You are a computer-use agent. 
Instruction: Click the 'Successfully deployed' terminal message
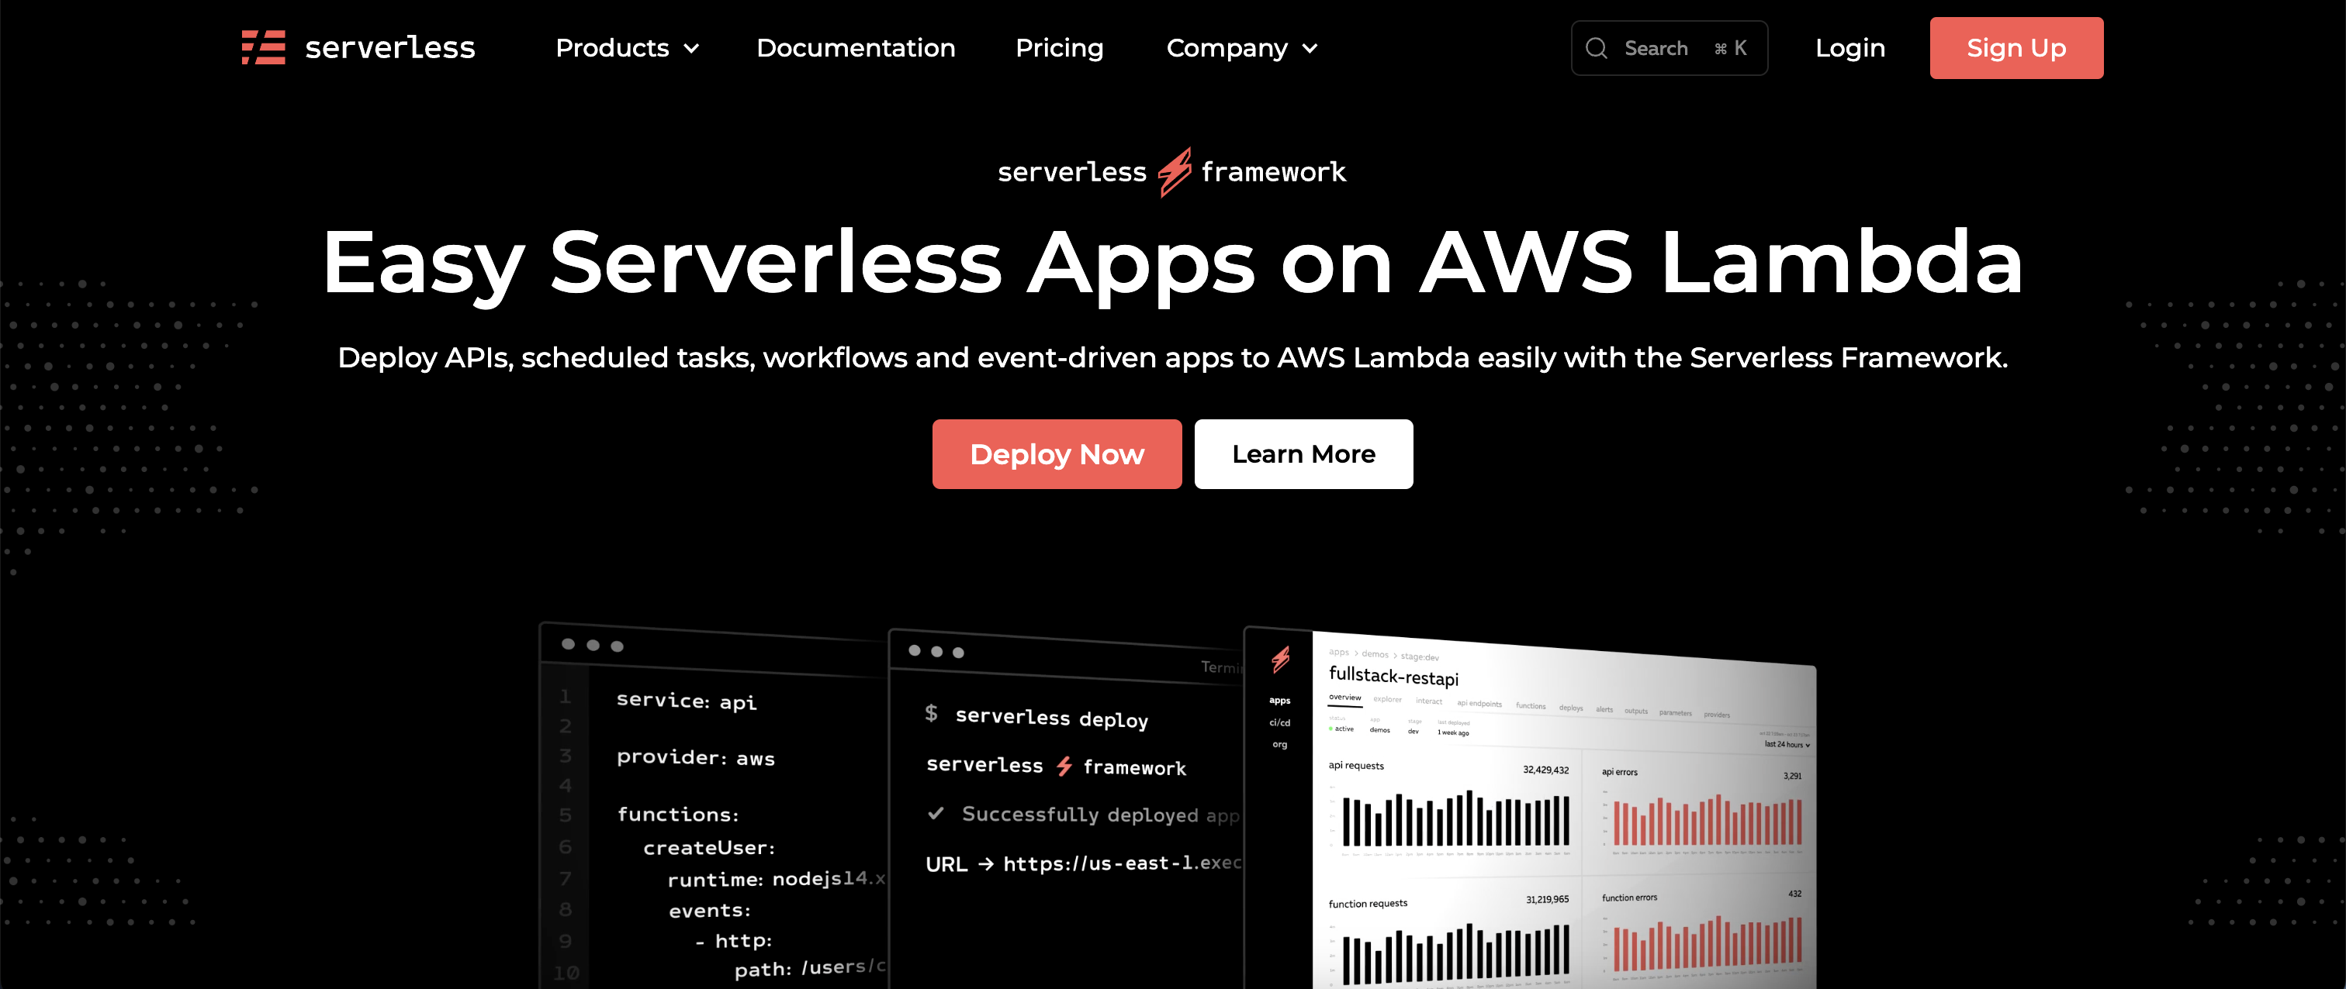pos(1100,815)
